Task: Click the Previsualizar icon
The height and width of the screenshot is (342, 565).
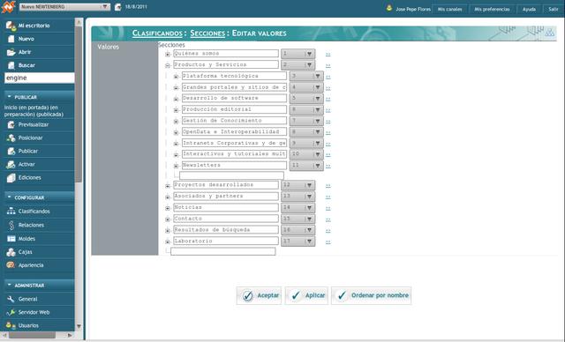Action: click(x=11, y=125)
